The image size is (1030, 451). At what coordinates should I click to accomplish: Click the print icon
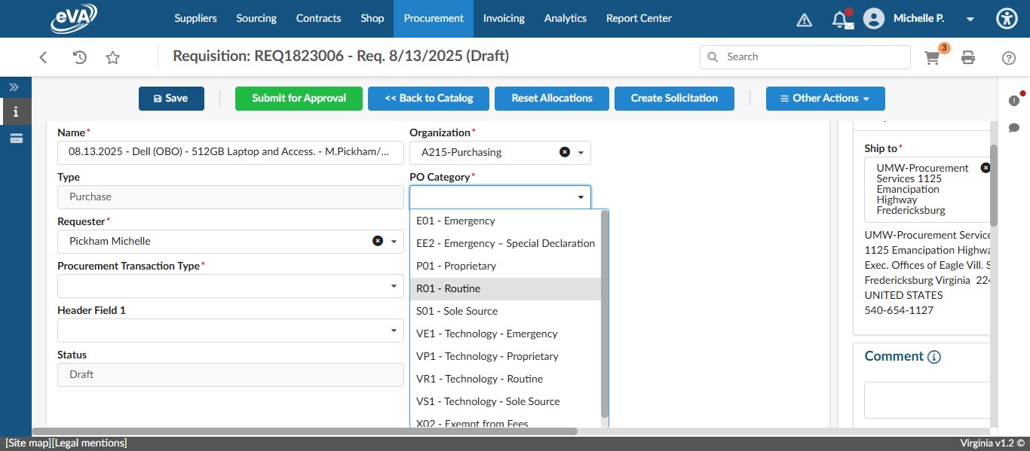tap(968, 56)
